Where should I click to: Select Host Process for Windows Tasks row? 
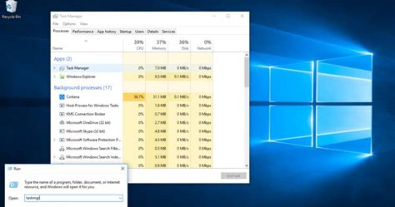click(x=132, y=105)
